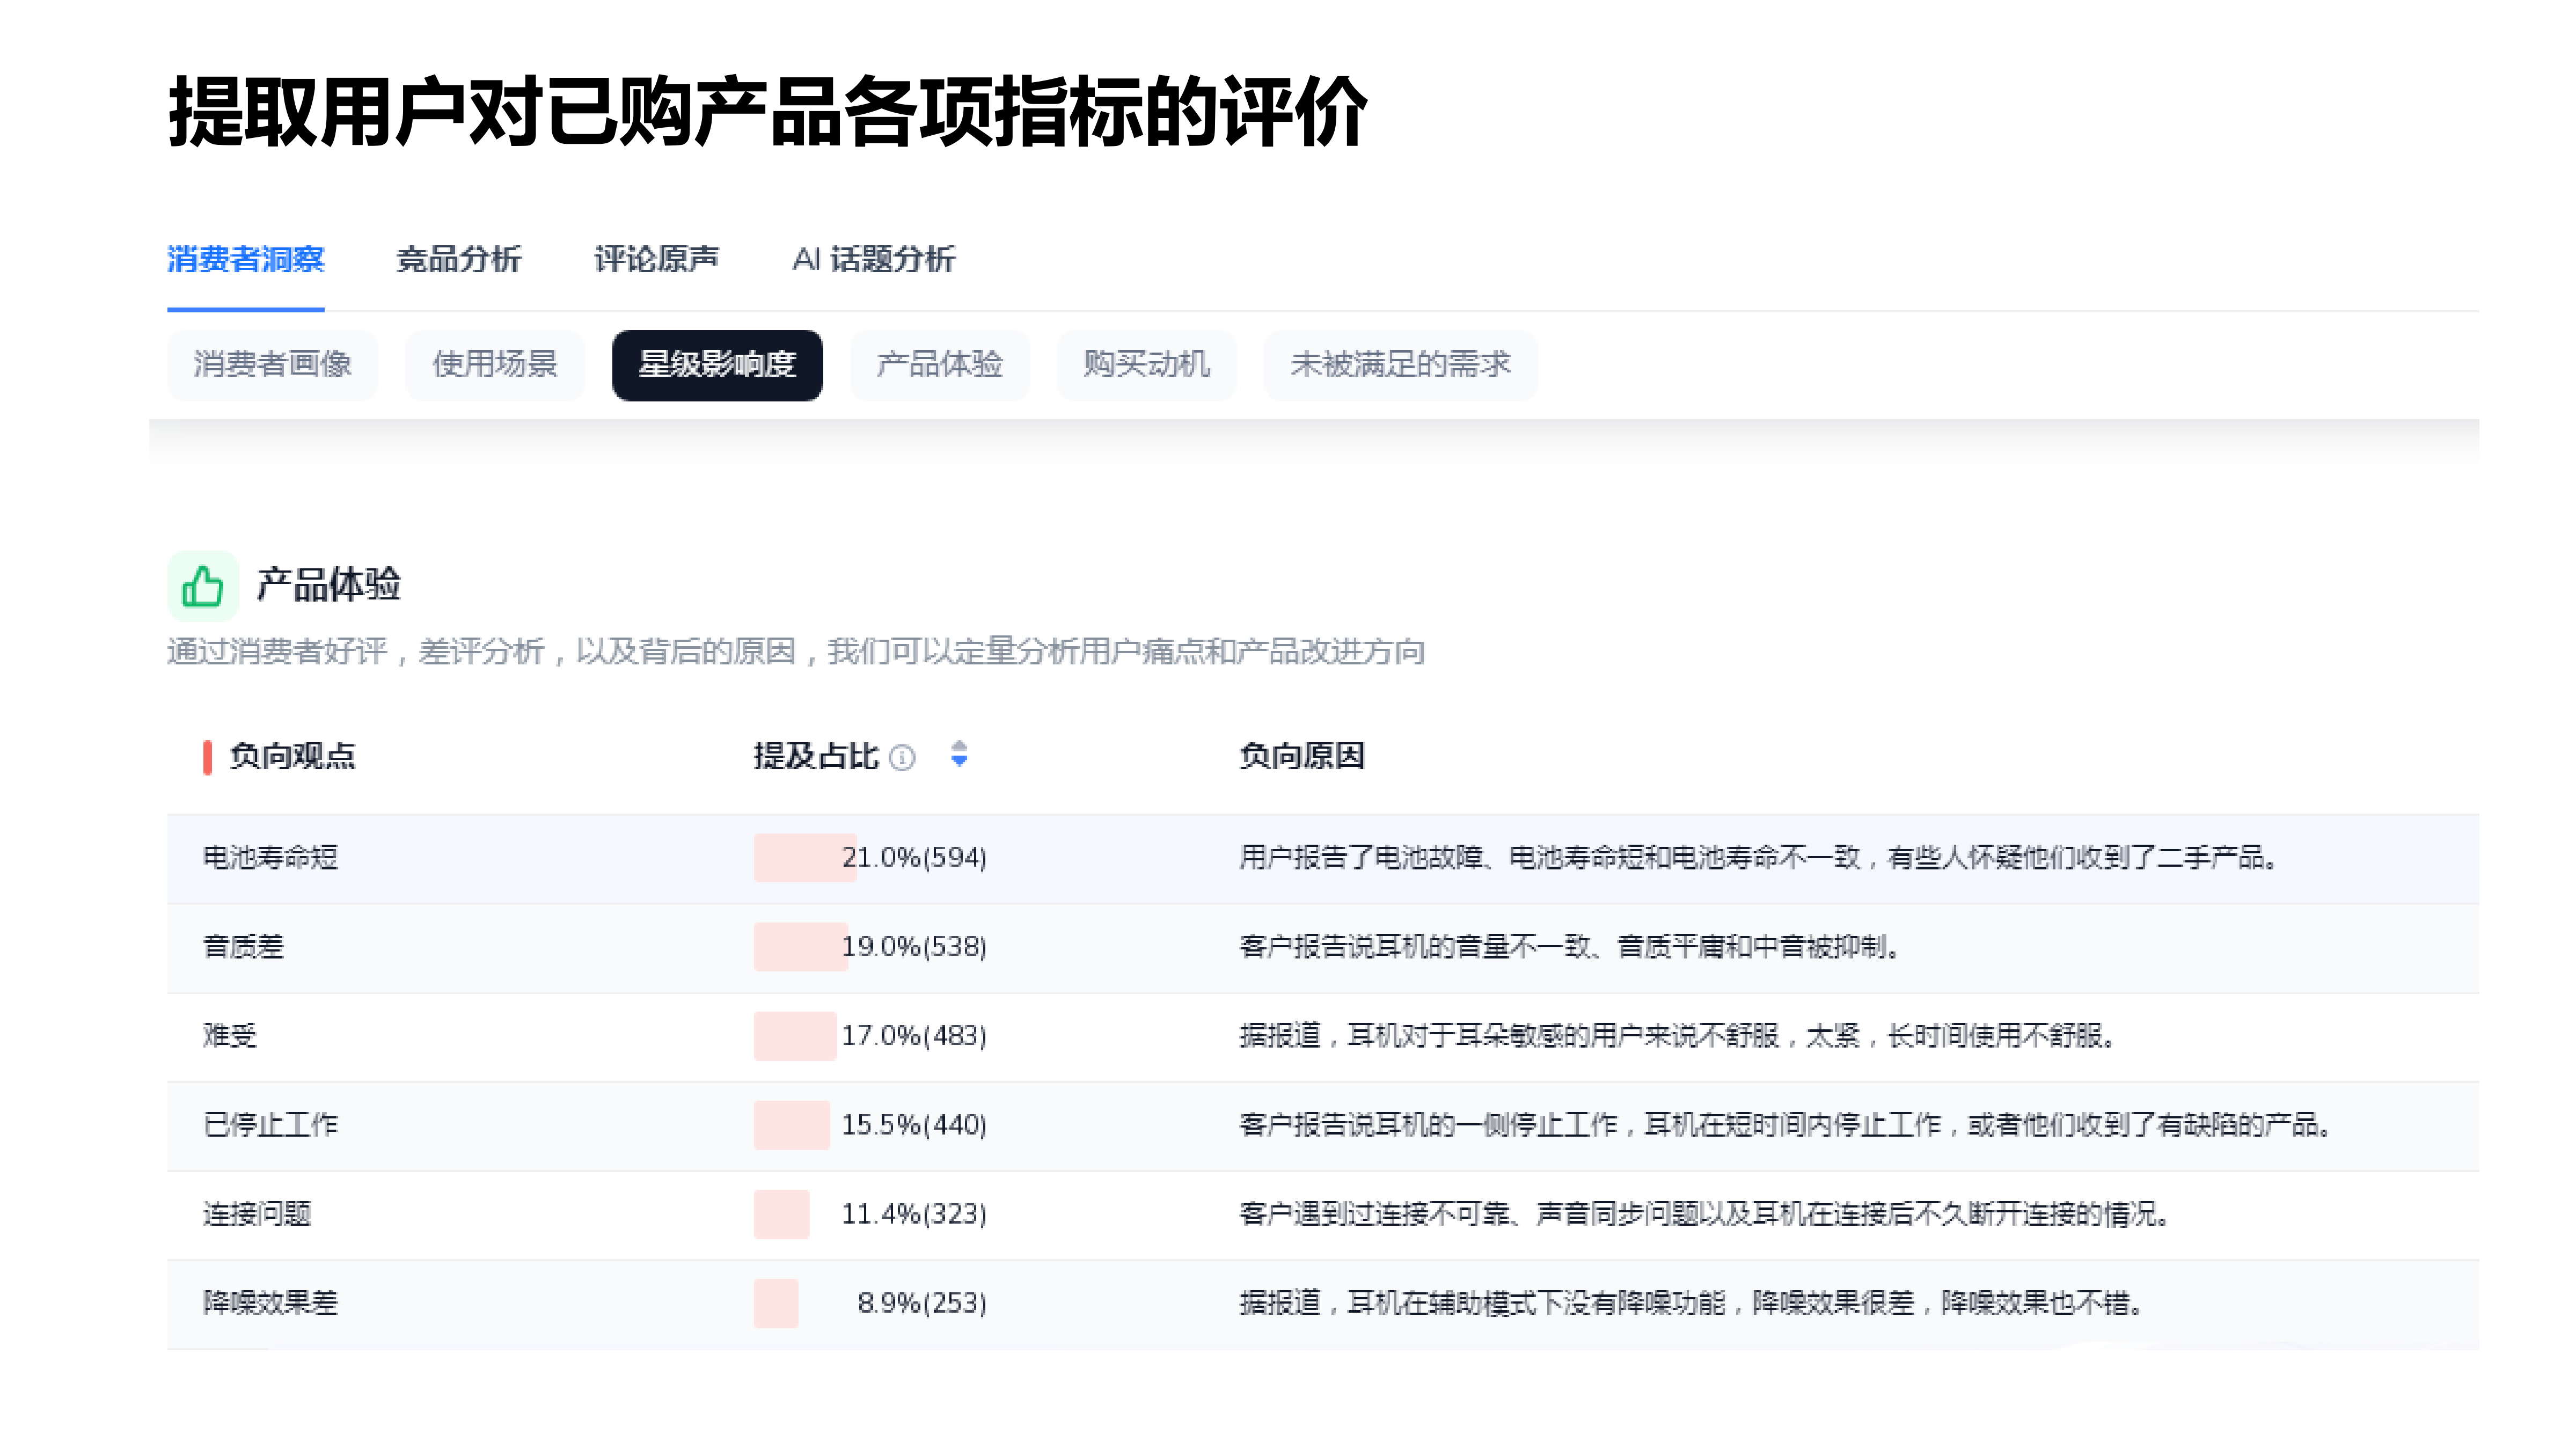Viewport: 2576px width, 1449px height.
Task: Enable the 产品体验 filter pill
Action: 940,365
